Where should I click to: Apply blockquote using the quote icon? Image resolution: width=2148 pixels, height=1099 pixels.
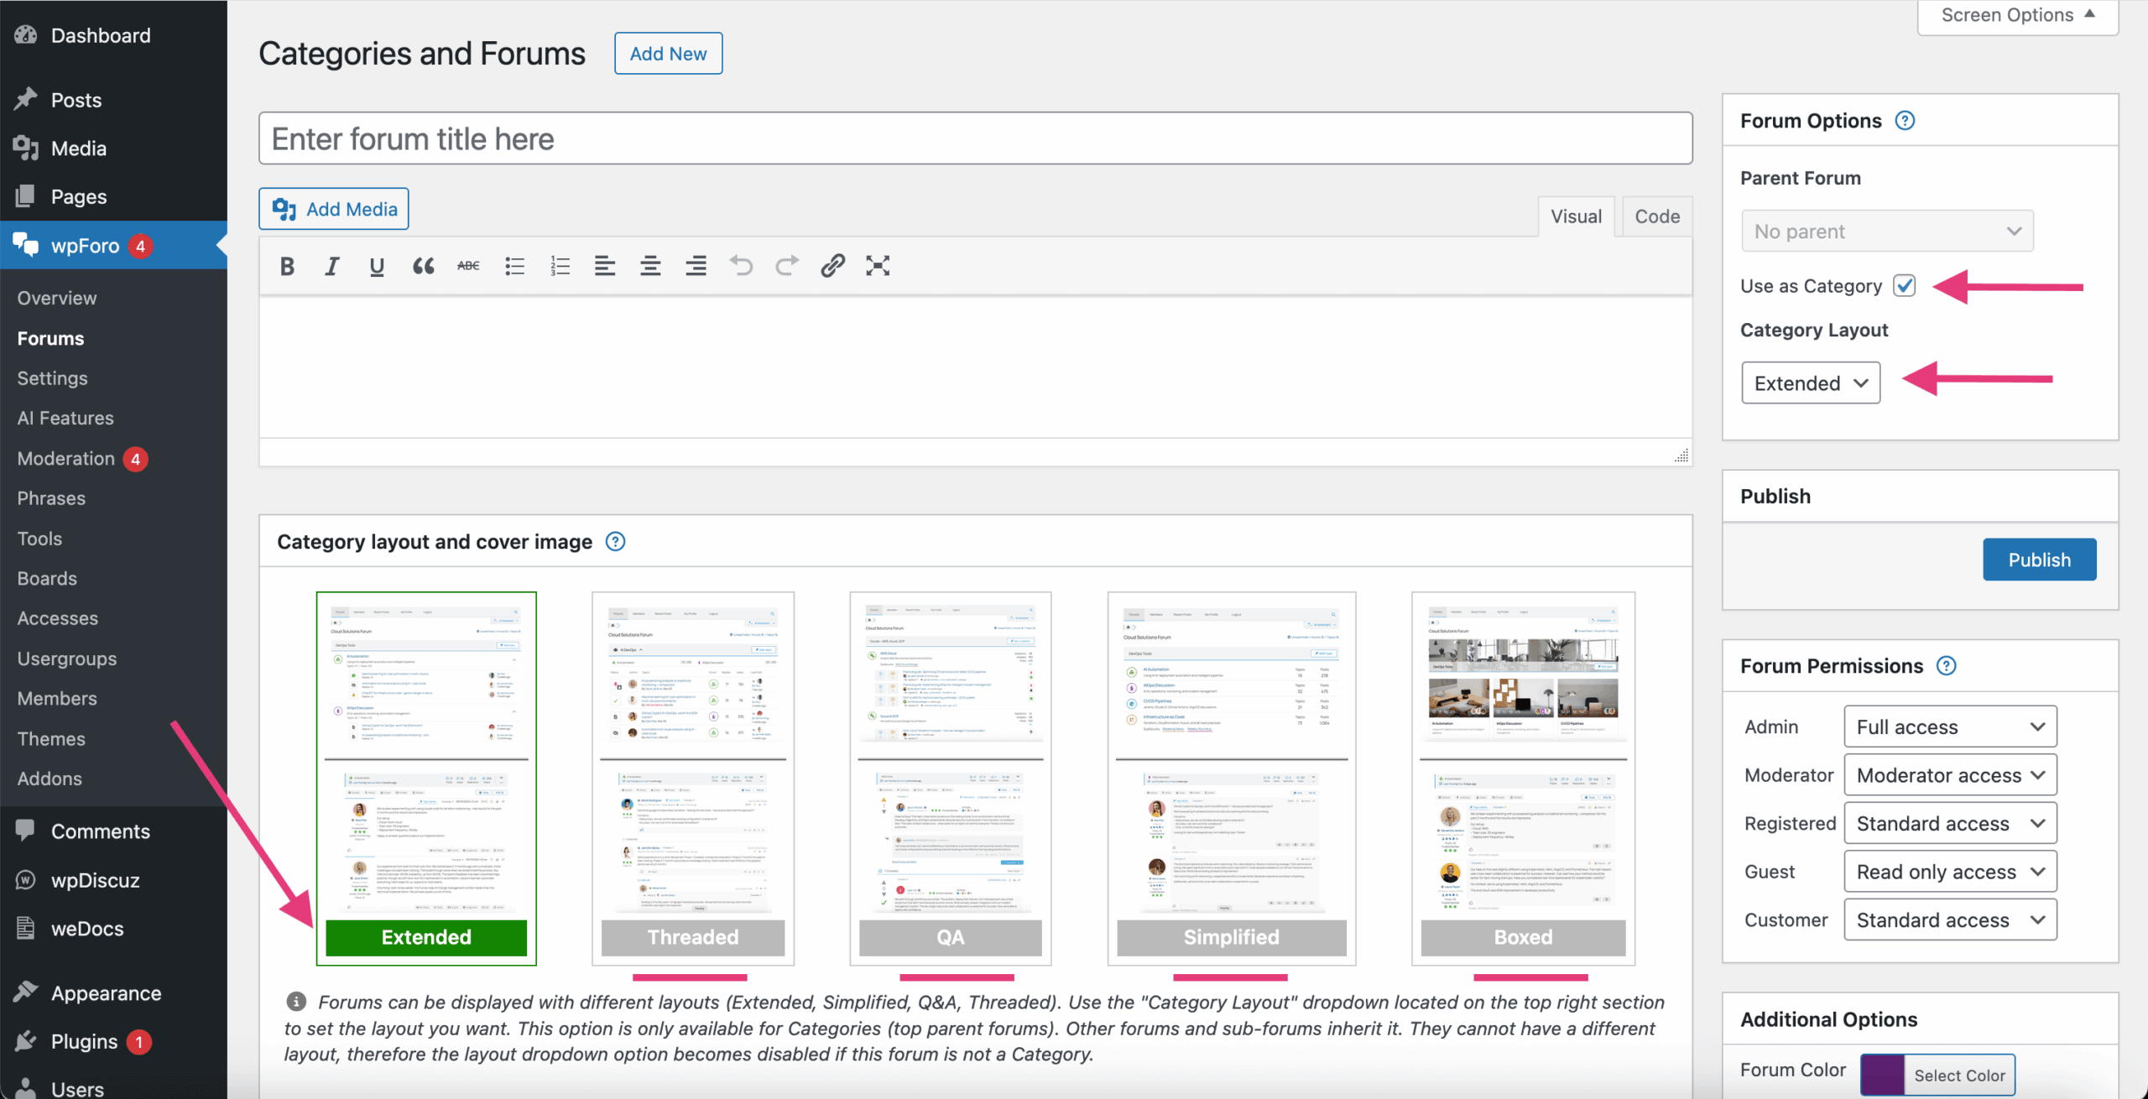coord(423,267)
